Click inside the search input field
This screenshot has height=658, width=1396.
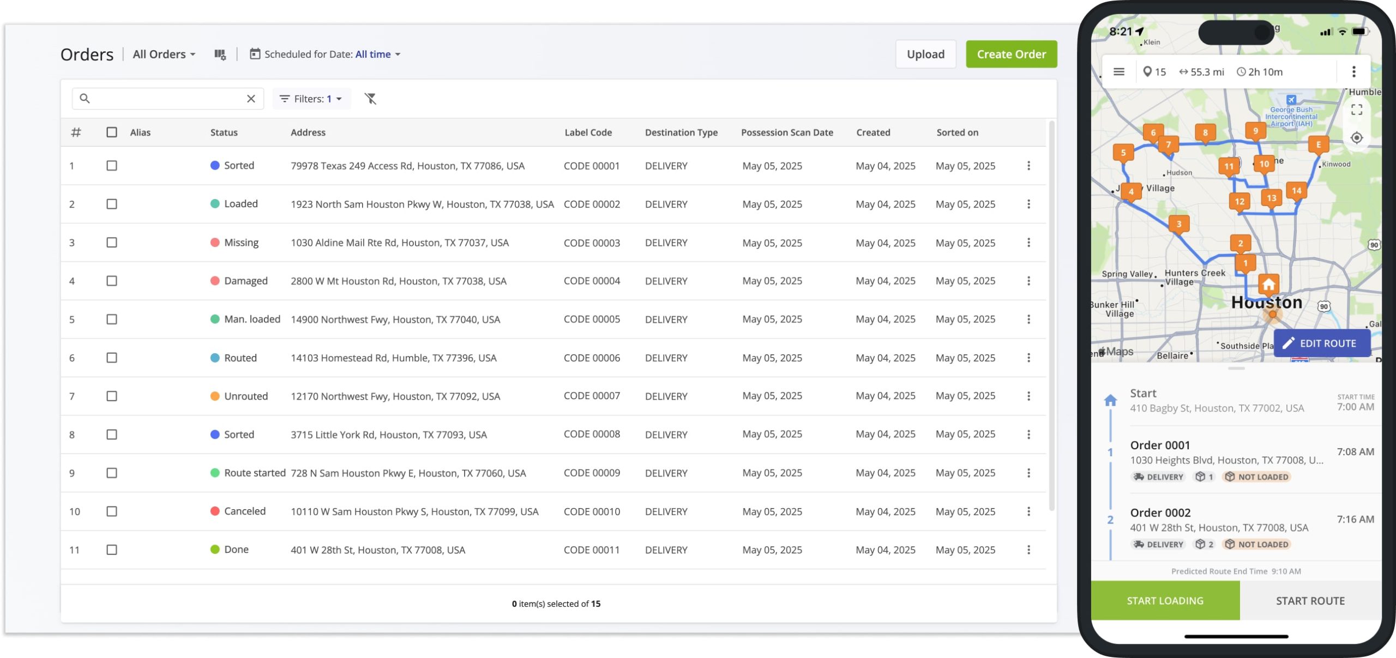click(164, 99)
